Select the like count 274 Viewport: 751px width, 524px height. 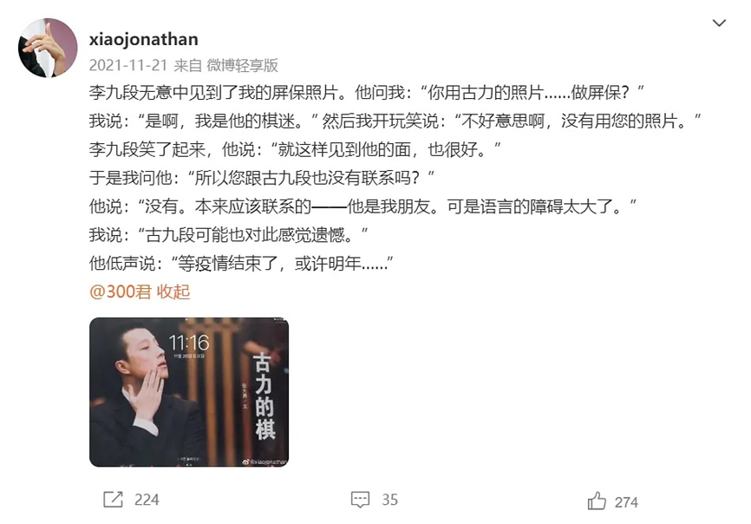[x=626, y=502]
